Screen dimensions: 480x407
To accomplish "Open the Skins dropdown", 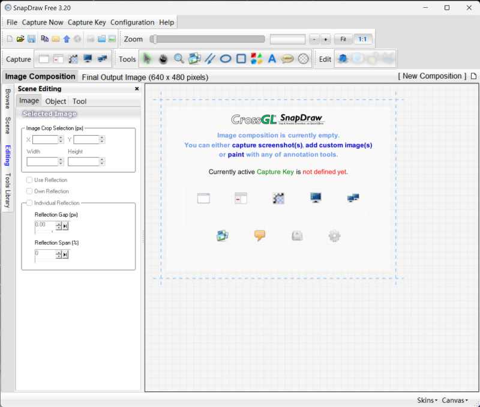I will click(x=427, y=400).
